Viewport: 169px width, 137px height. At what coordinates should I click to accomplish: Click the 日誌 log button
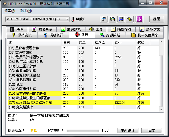152,130
